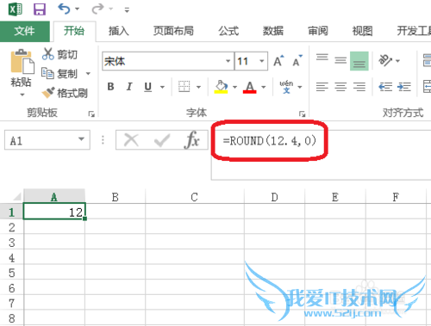Click the text Orientation icon
Image resolution: width=431 pixels, height=326 pixels.
[x=385, y=60]
